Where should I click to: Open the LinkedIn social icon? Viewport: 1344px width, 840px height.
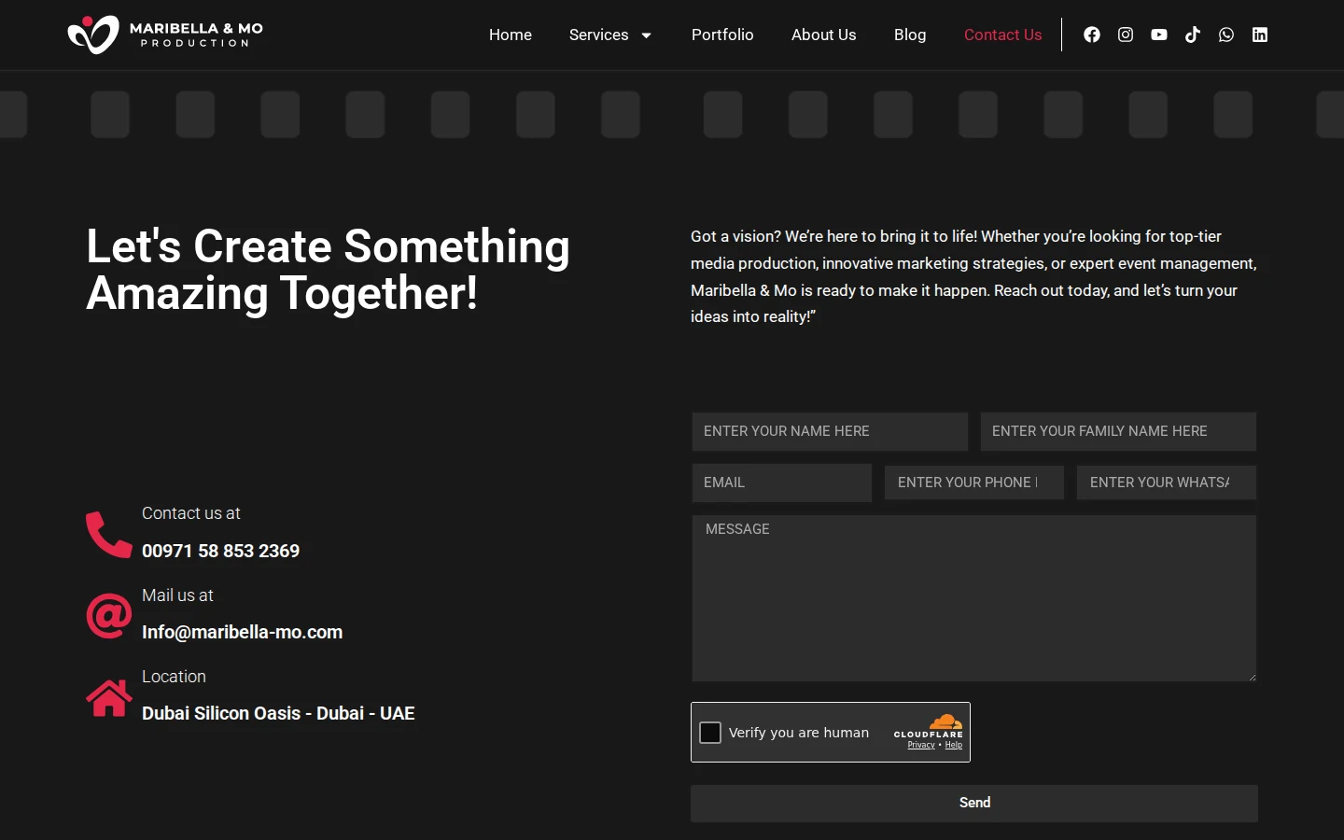[1260, 35]
